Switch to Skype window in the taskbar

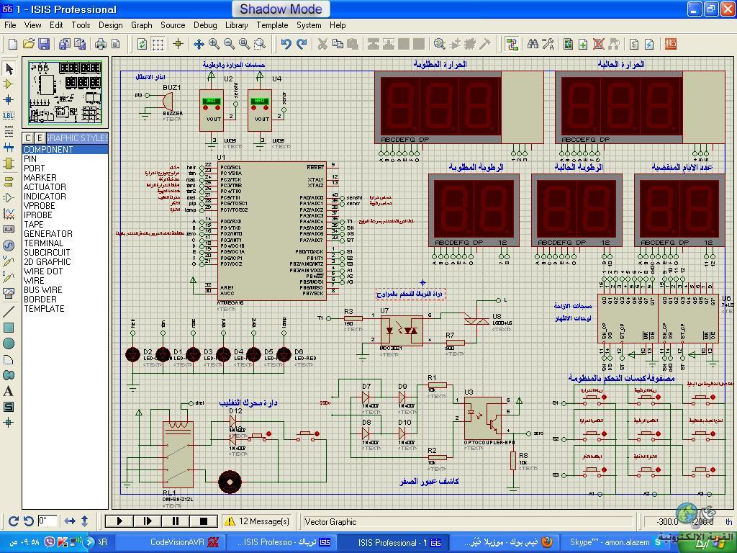(x=615, y=542)
